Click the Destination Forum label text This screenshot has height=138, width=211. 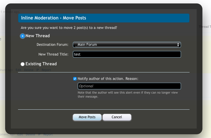[x=53, y=45]
